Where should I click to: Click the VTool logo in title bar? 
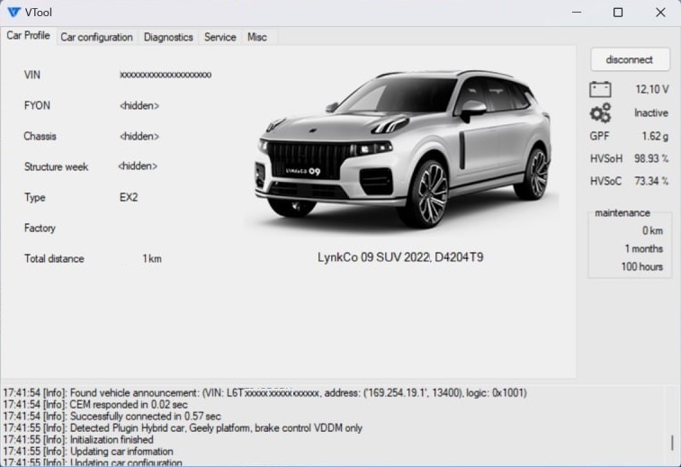(13, 13)
